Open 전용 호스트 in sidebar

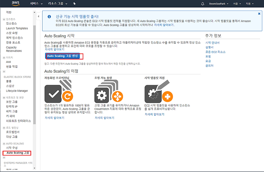pyautogui.click(x=13, y=42)
